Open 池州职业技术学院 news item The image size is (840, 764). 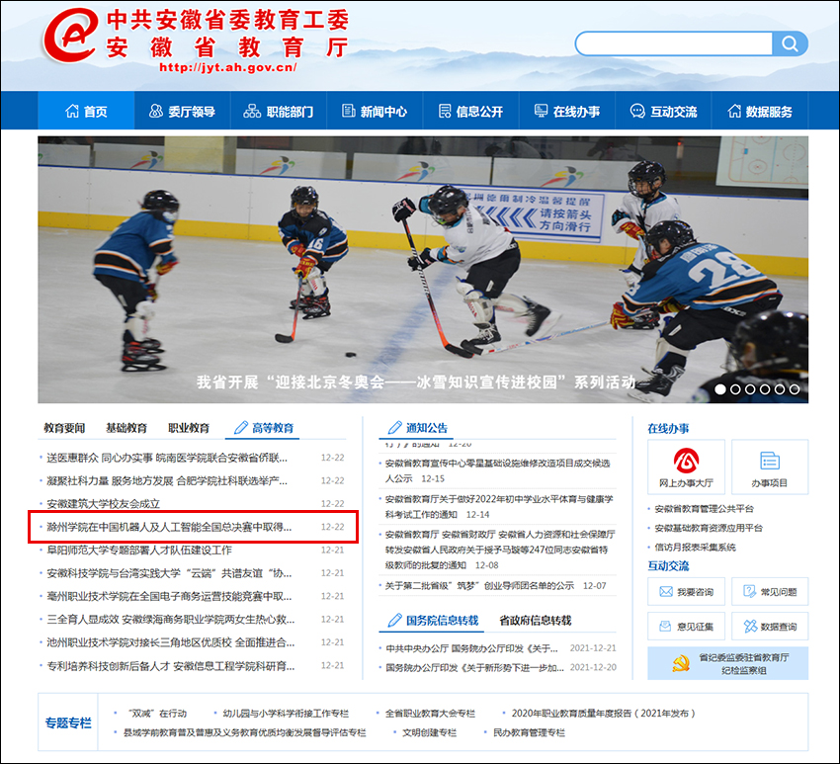[x=170, y=642]
